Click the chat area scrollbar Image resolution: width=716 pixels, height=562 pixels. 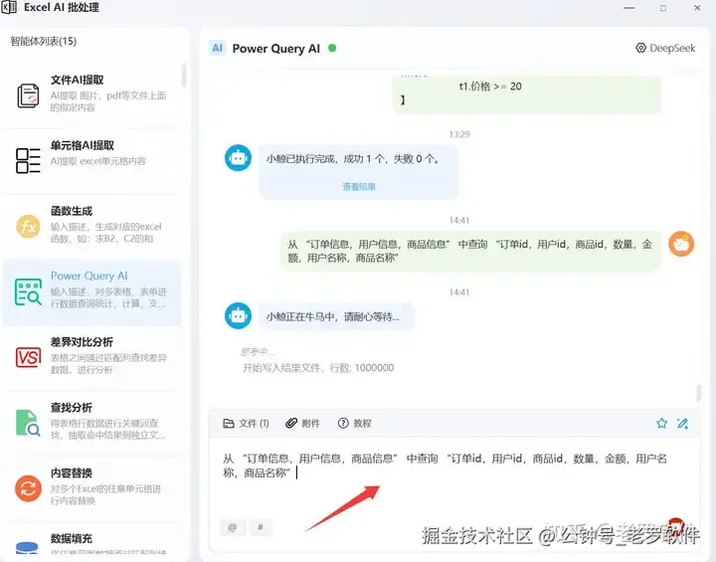(699, 393)
